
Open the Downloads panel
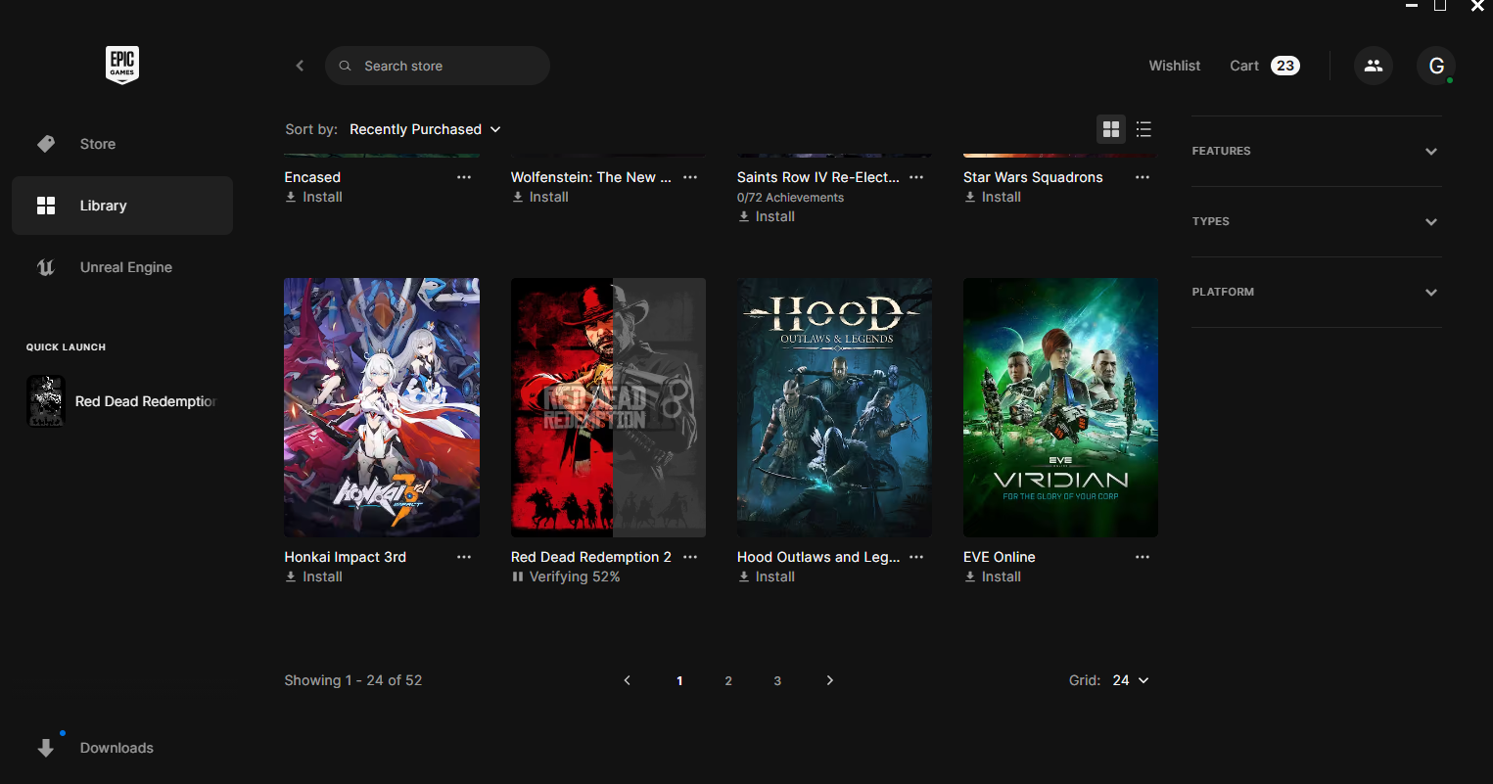tap(122, 748)
